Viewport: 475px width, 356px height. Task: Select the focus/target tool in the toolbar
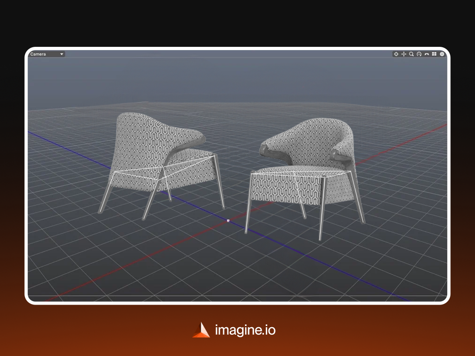click(x=396, y=54)
